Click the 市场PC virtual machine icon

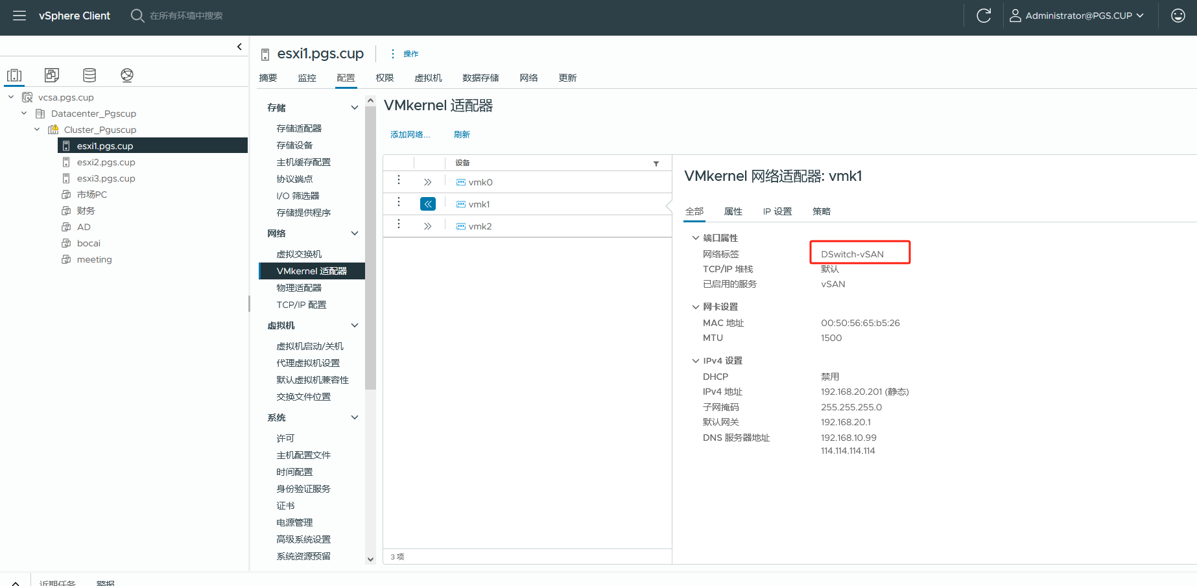click(66, 194)
